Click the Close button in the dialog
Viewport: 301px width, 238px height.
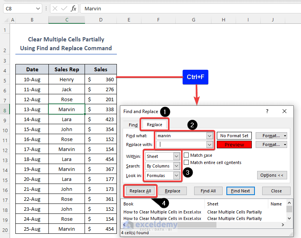(x=276, y=191)
